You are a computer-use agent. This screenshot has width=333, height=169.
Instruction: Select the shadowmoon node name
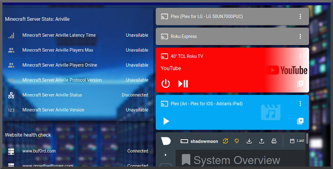pos(203,141)
